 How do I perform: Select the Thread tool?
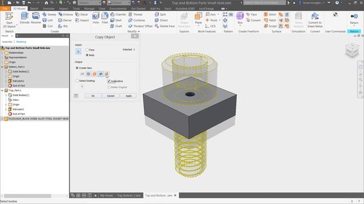(135, 14)
